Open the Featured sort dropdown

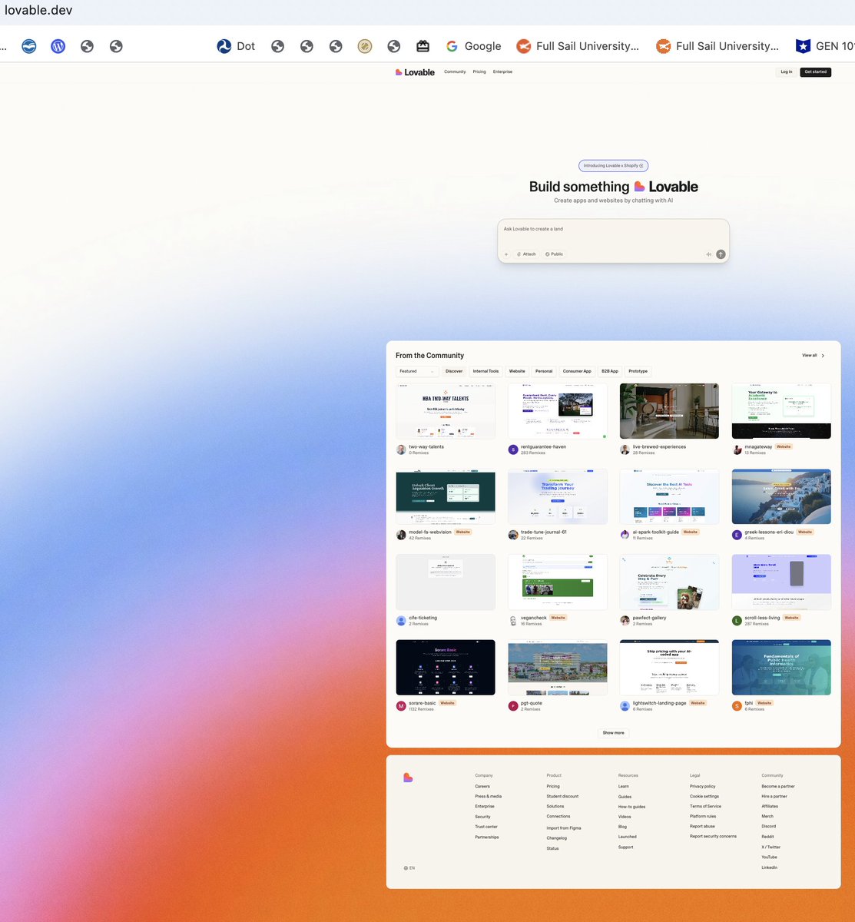pyautogui.click(x=416, y=371)
